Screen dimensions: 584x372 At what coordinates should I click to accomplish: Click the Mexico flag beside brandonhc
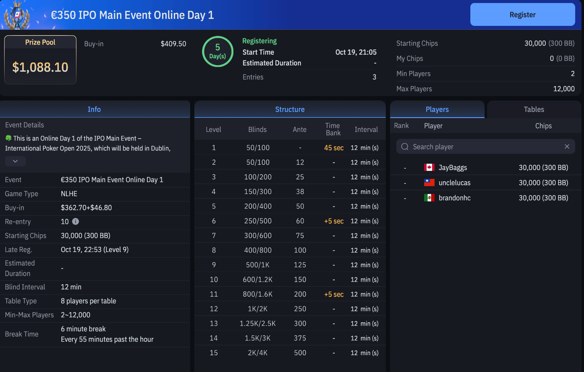429,198
